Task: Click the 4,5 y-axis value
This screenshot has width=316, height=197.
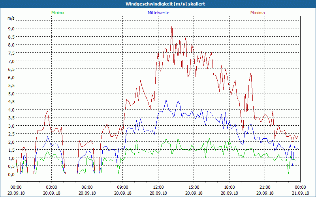Action: [x=11, y=102]
